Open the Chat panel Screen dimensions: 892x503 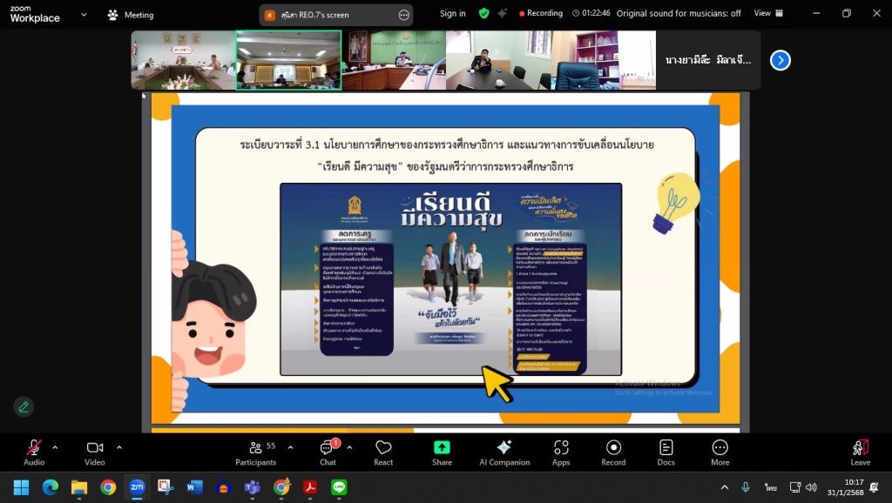pos(328,453)
